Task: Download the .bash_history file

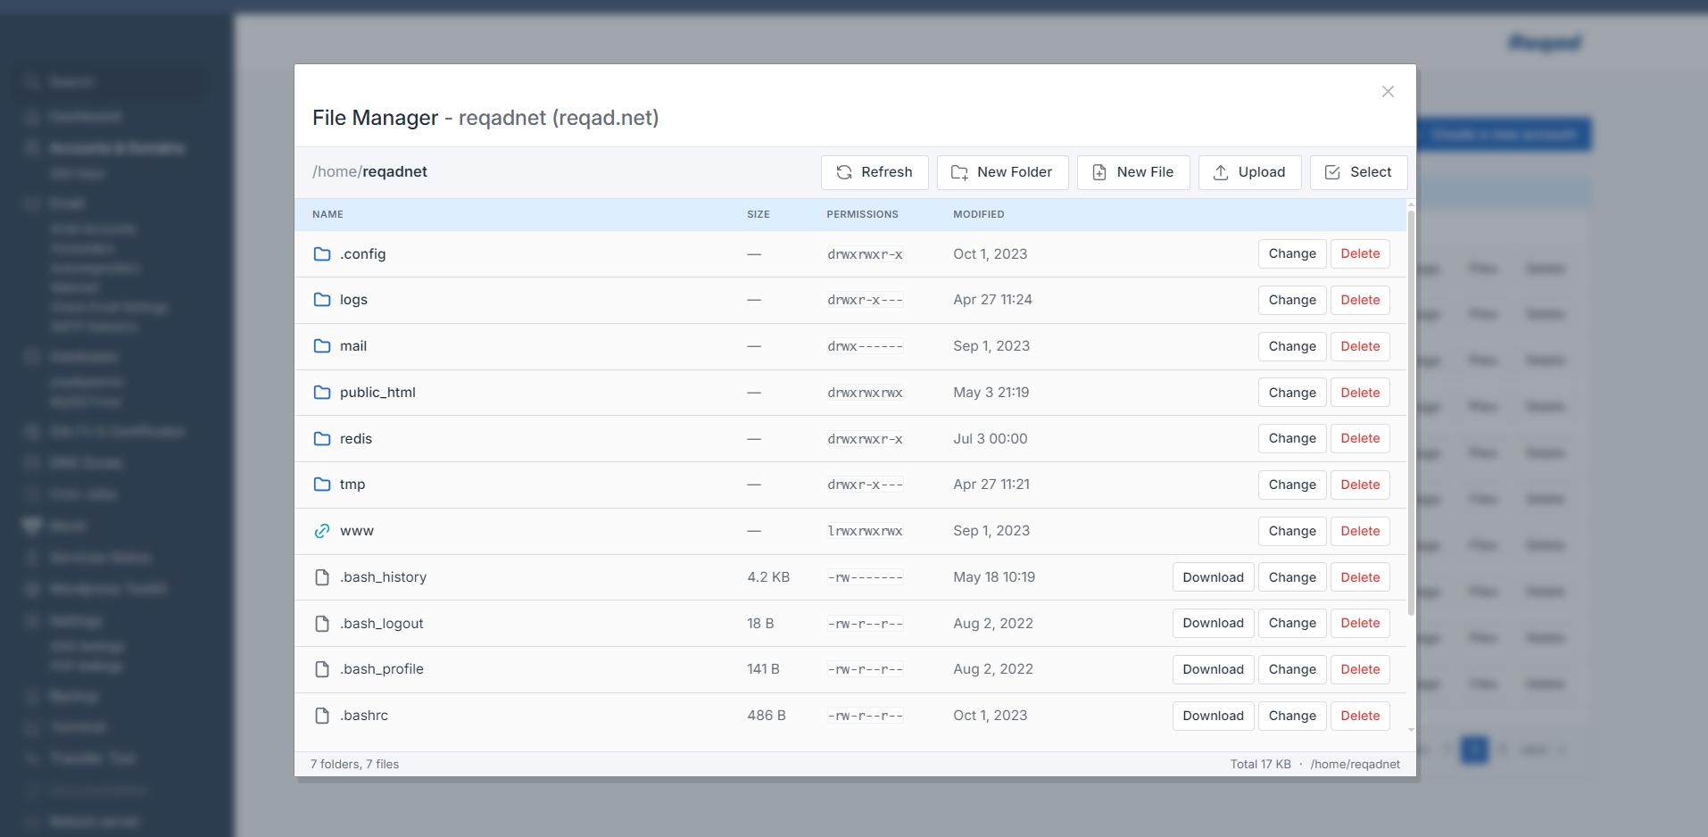Action: (x=1214, y=577)
